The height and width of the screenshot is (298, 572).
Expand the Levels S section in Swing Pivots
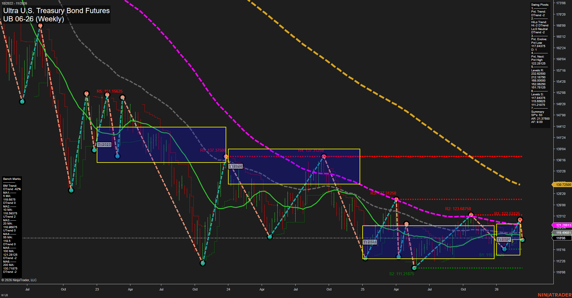click(x=537, y=94)
